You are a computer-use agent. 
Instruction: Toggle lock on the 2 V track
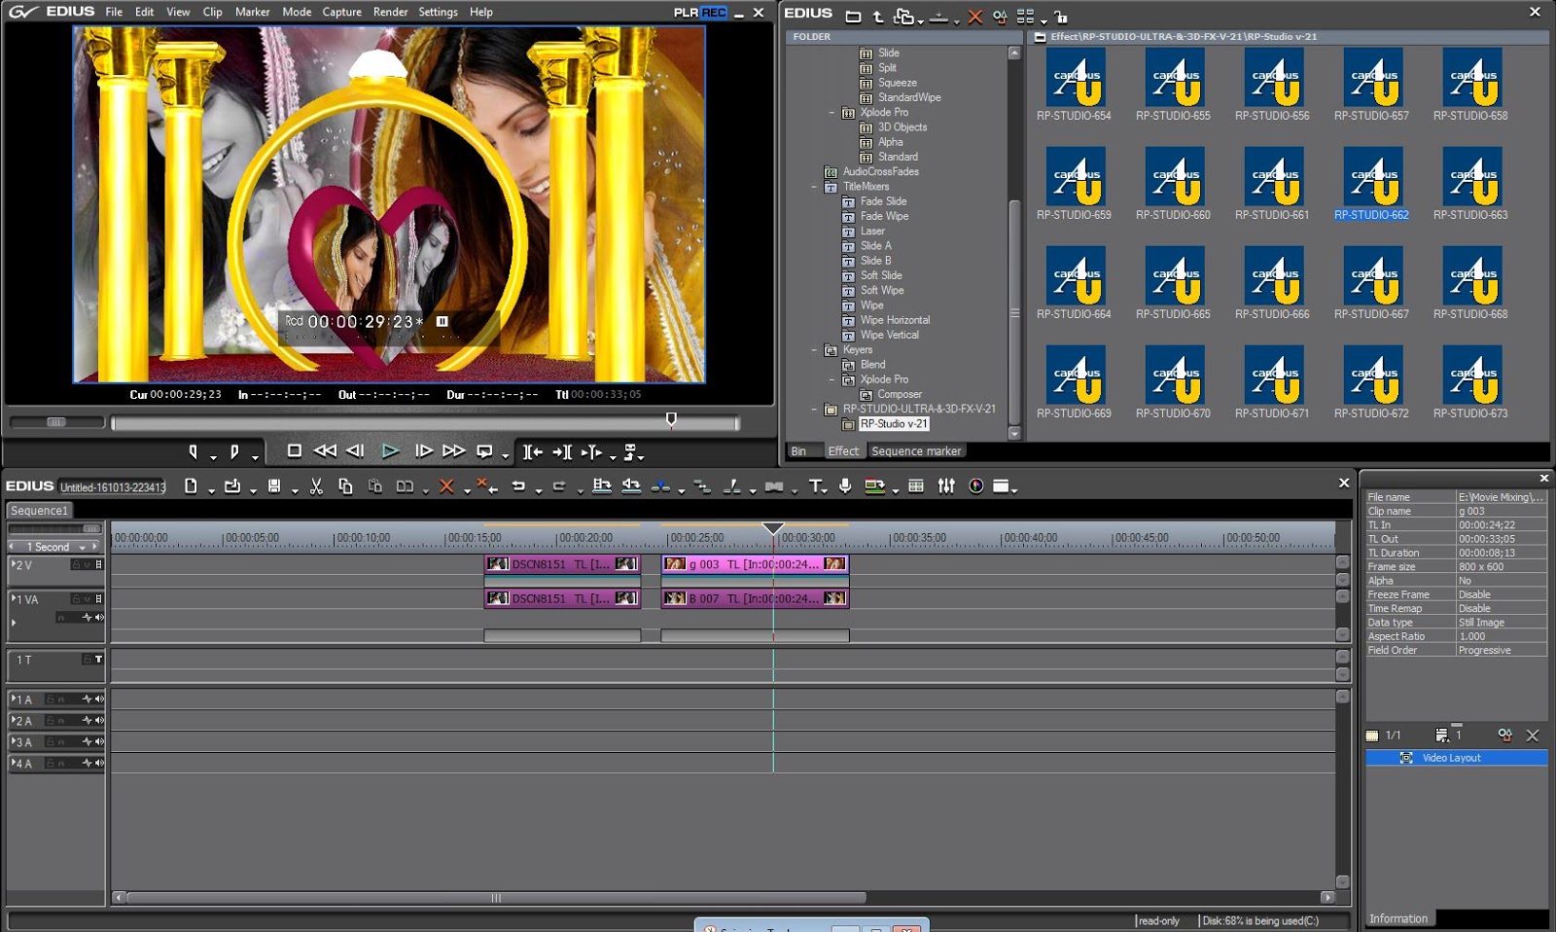pos(75,564)
